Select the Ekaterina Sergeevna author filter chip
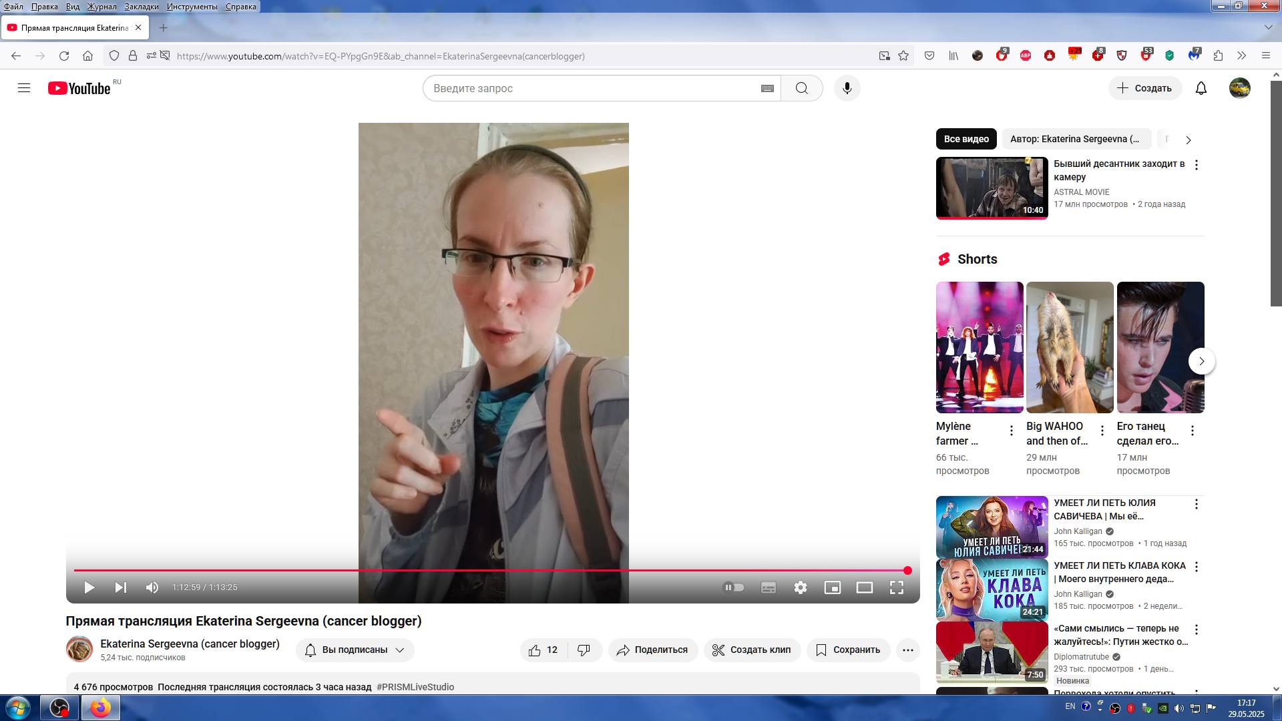 [x=1075, y=139]
